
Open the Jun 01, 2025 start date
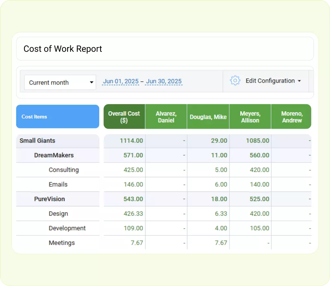click(120, 81)
